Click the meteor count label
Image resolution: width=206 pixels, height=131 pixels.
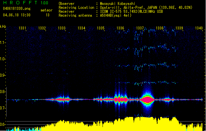coord(47,10)
